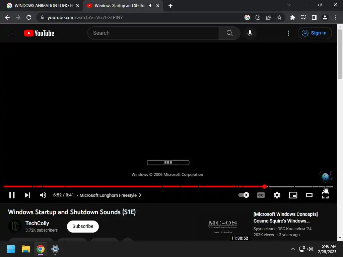Click the search magnifier button
The width and height of the screenshot is (343, 257).
[229, 33]
